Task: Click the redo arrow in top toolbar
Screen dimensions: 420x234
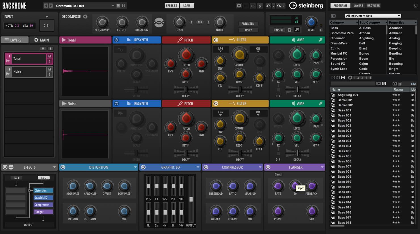Action: [x=279, y=6]
